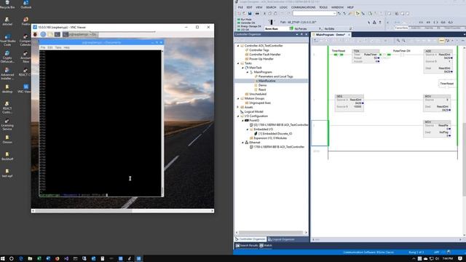Click the ADD instruction block in ladder

click(438, 61)
